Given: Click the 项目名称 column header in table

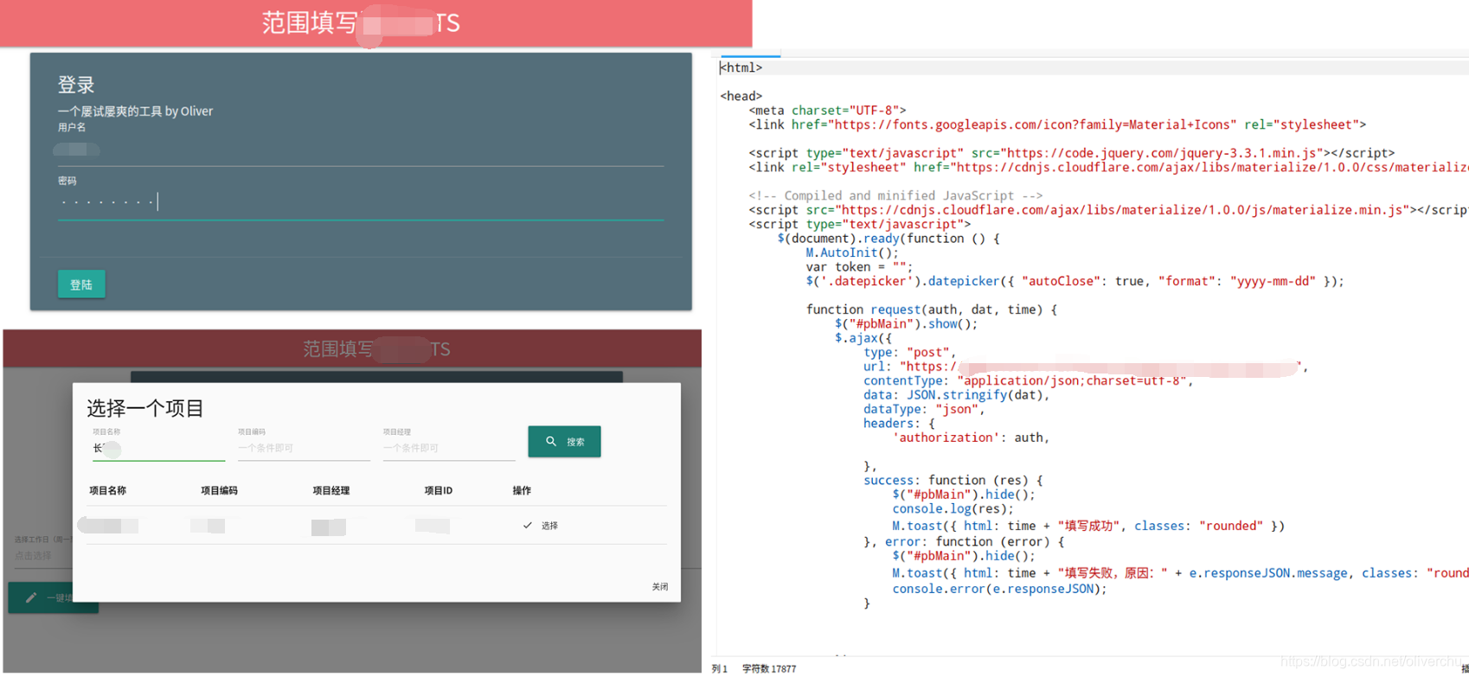Looking at the screenshot, I should tap(108, 490).
